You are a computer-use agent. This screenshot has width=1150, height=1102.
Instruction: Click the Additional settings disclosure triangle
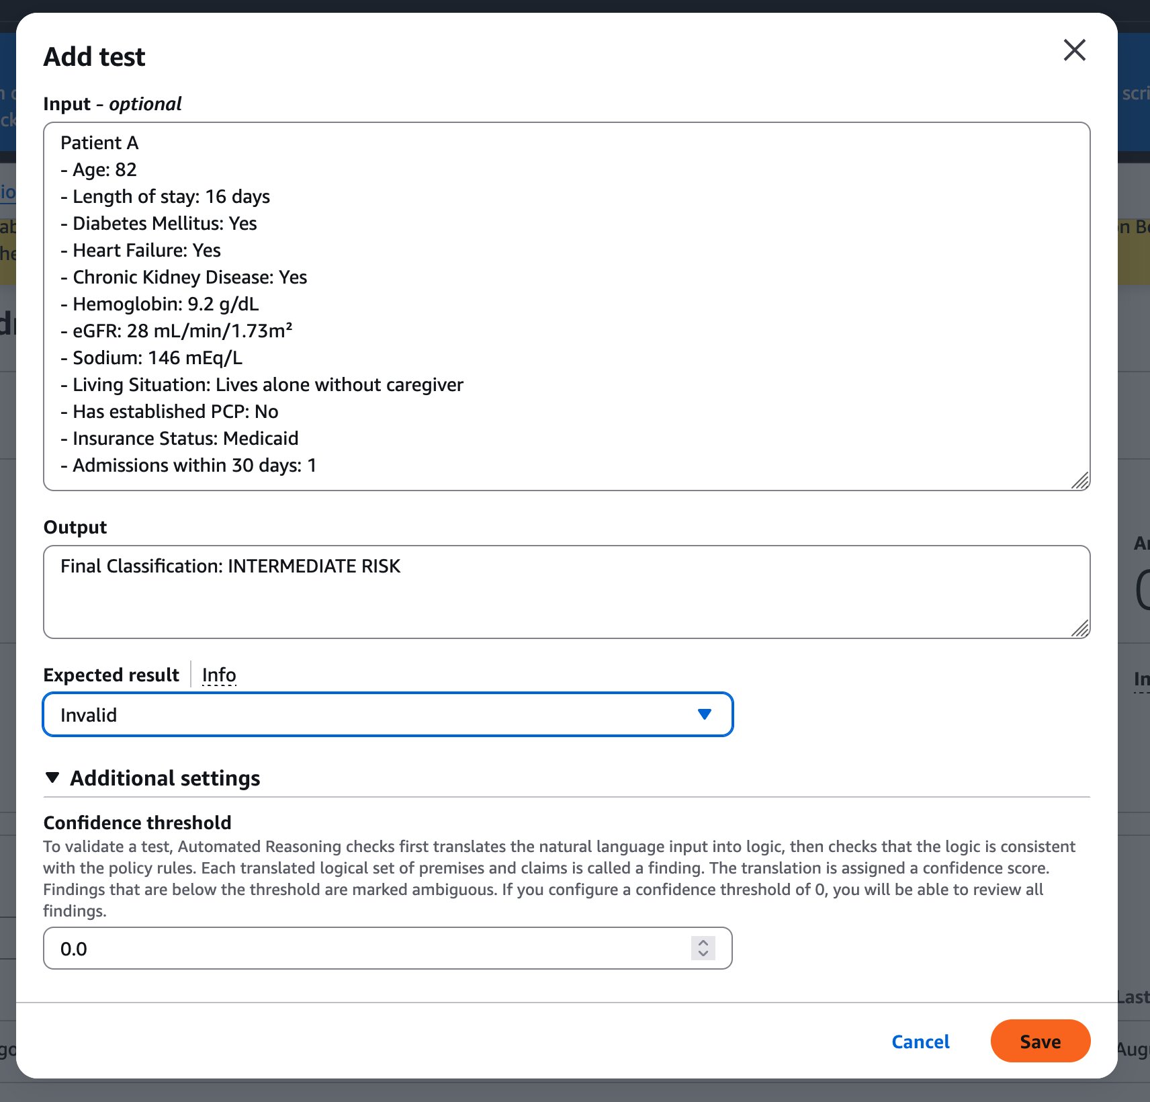(x=52, y=777)
